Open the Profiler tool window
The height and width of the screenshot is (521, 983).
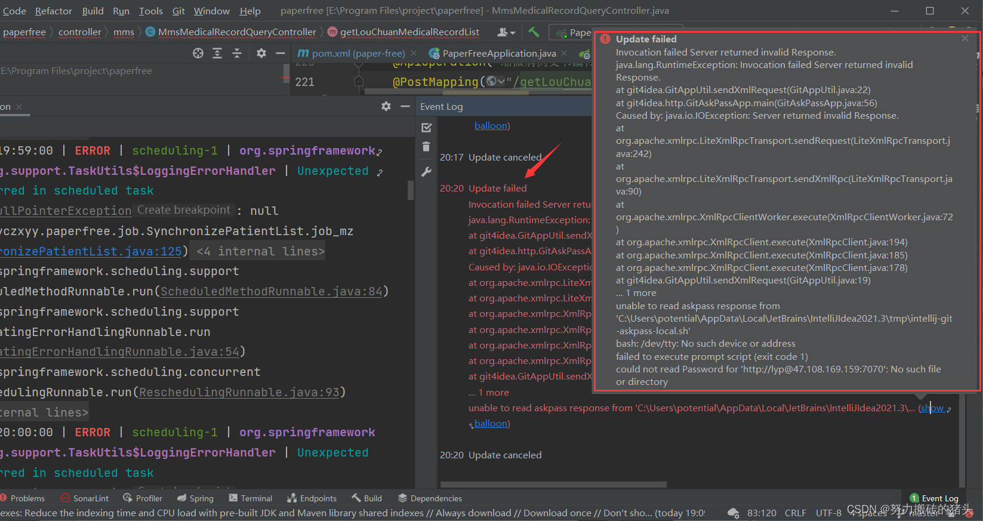143,498
